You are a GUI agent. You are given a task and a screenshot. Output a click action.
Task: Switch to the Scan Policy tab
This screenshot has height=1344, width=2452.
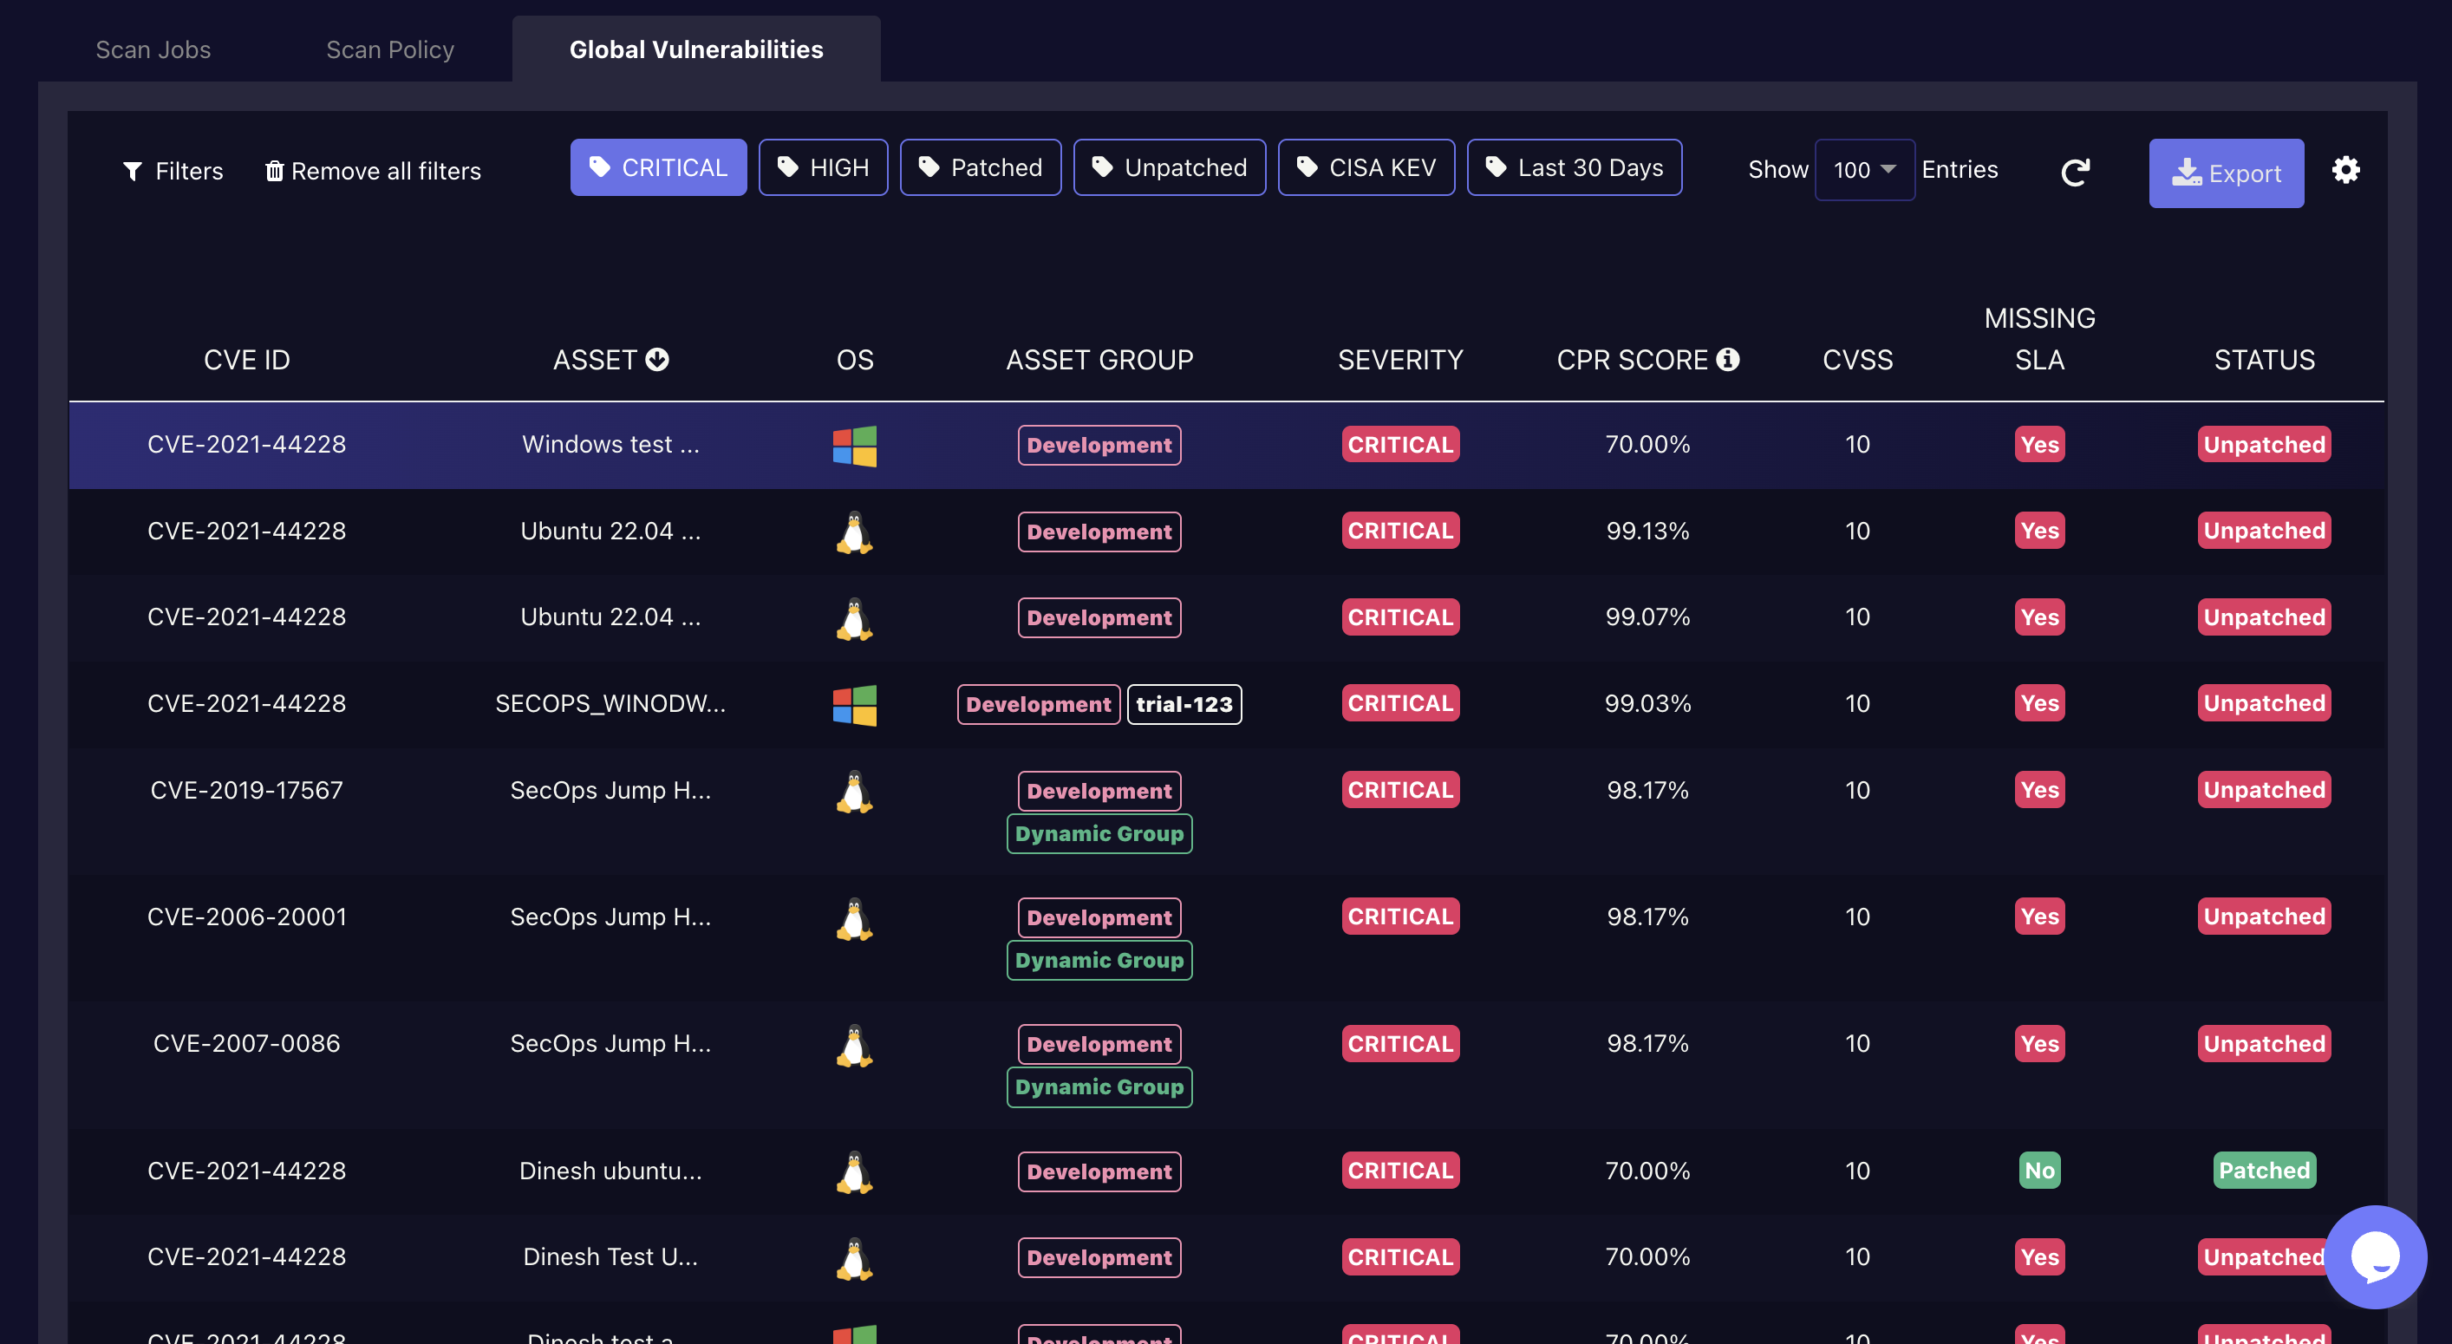click(x=389, y=49)
